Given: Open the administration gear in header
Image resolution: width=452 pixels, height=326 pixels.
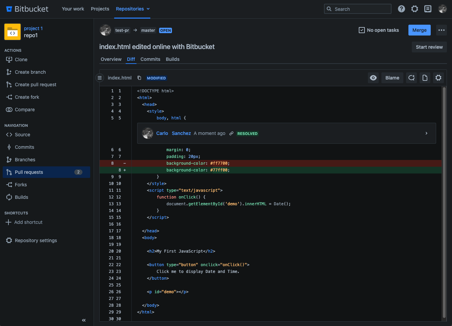Looking at the screenshot, I should pos(415,9).
